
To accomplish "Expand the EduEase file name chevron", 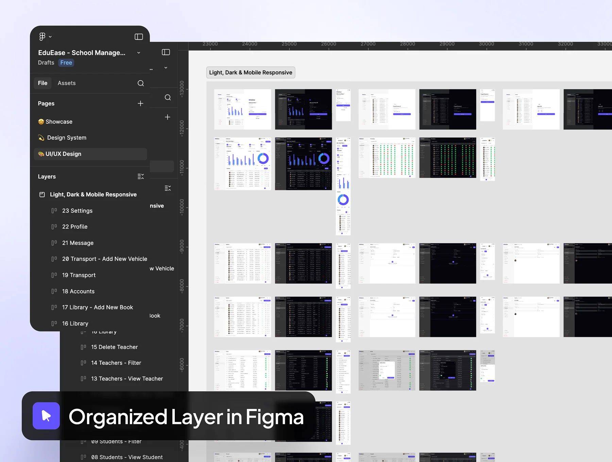I will 139,53.
